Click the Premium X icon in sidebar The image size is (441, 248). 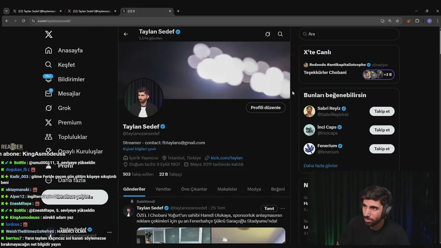[x=49, y=123]
